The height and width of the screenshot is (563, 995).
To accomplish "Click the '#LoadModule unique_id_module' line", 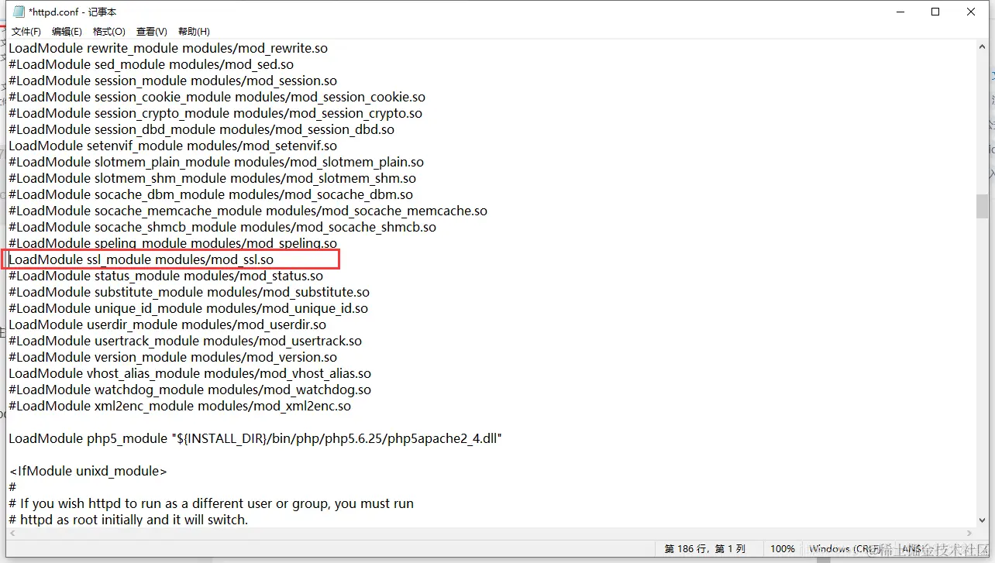I will [x=188, y=308].
